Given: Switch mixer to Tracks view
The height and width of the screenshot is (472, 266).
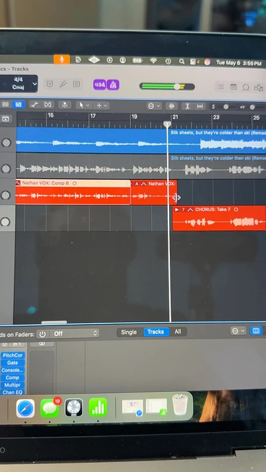Looking at the screenshot, I should [x=155, y=331].
